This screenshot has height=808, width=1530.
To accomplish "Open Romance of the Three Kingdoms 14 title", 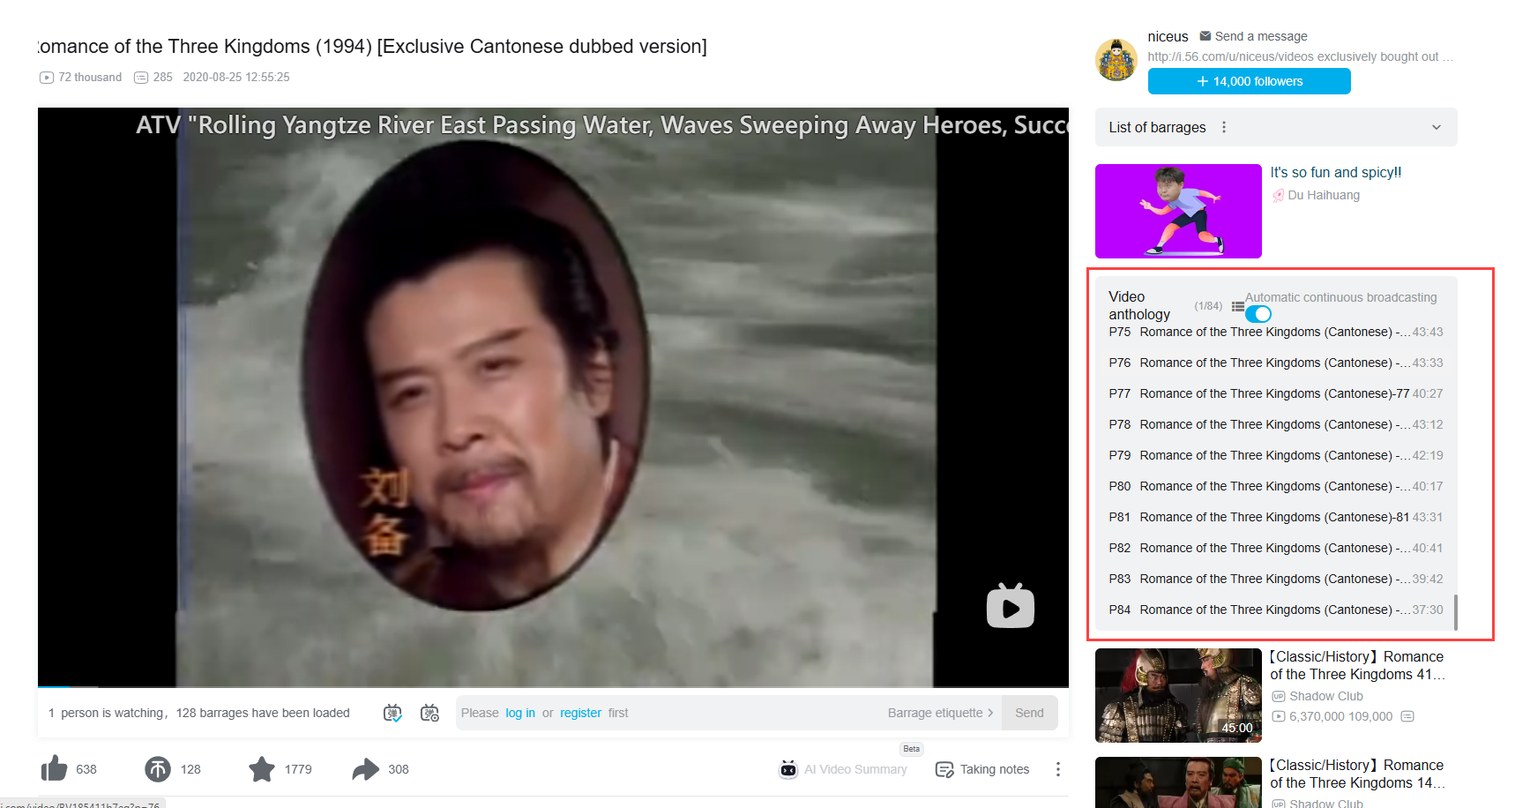I will tap(1357, 774).
